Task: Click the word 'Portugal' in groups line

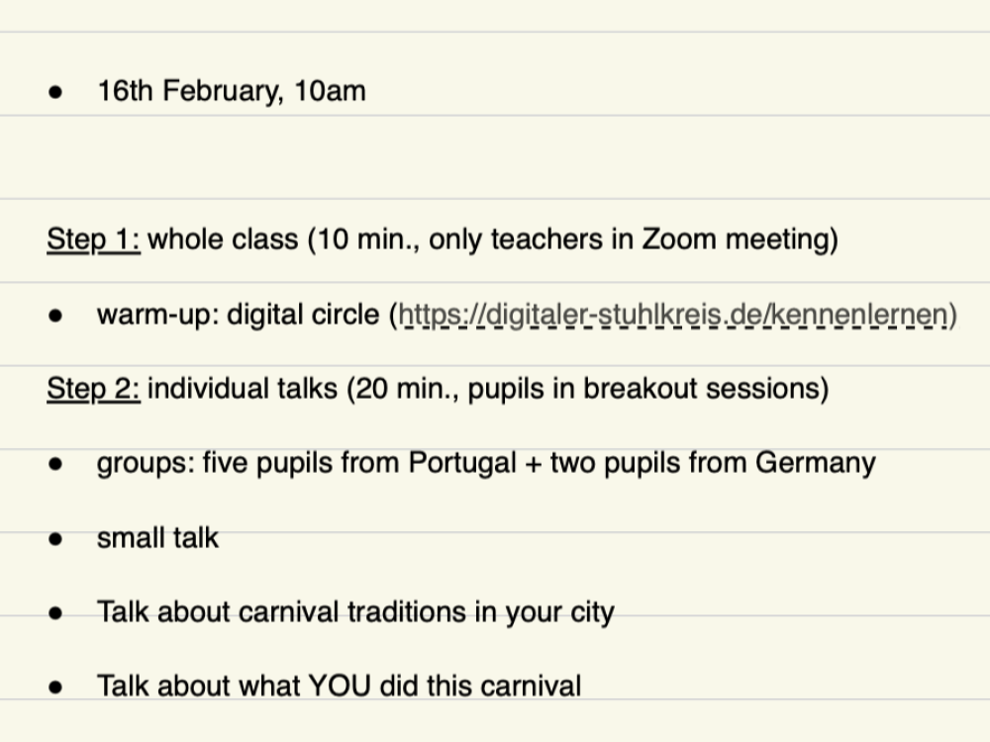Action: pyautogui.click(x=462, y=463)
